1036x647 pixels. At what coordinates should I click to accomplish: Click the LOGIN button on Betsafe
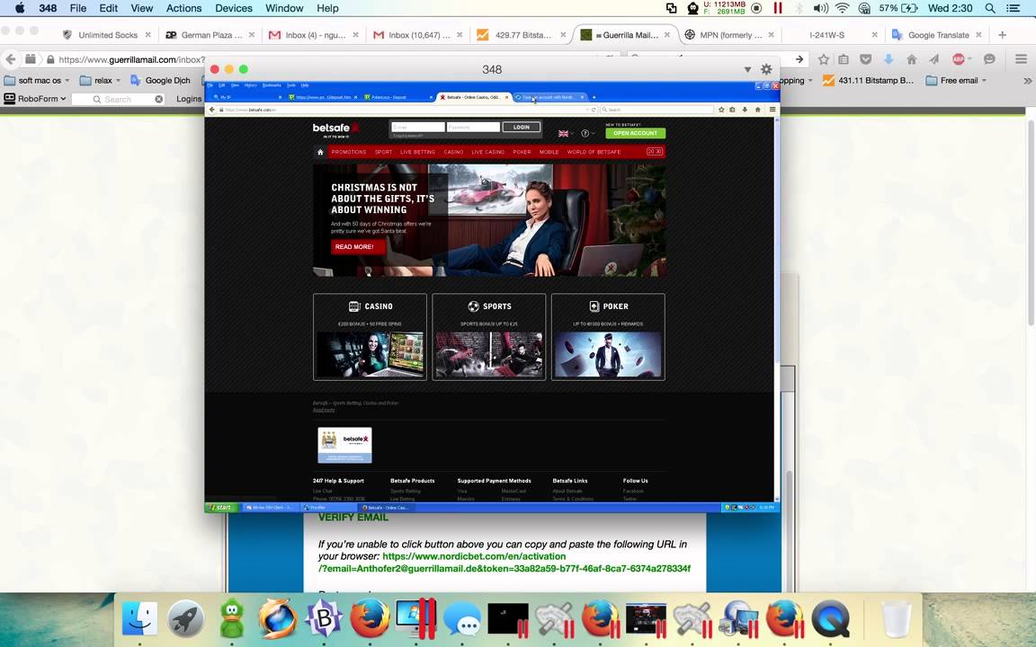pyautogui.click(x=522, y=127)
